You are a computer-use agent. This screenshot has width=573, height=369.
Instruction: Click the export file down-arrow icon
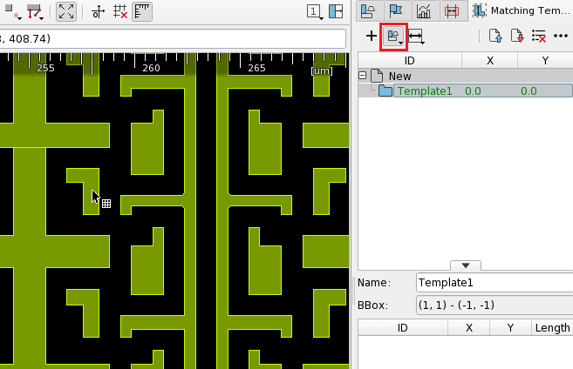[x=517, y=36]
